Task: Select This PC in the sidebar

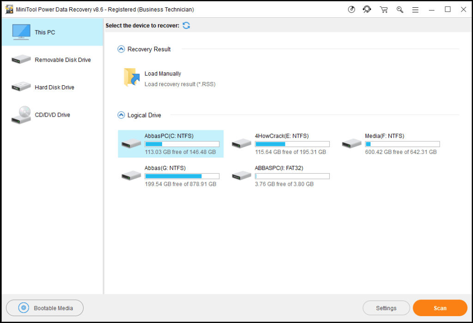Action: [53, 32]
